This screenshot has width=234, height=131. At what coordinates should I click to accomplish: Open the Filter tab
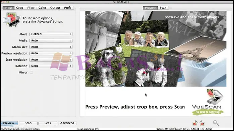tap(31, 8)
